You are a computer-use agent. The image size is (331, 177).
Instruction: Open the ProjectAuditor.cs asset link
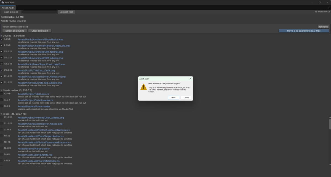click(x=41, y=136)
